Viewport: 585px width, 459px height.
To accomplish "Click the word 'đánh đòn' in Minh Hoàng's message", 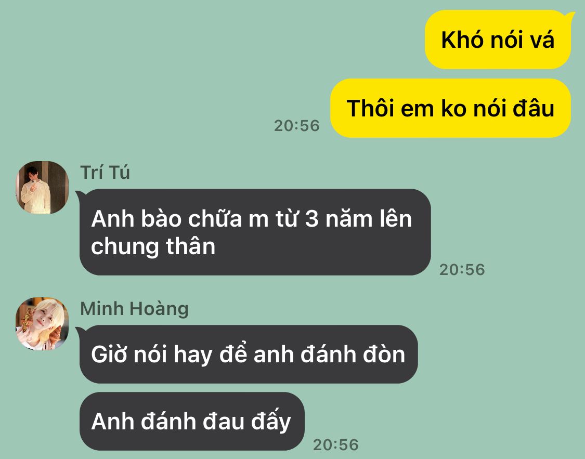I will coord(353,354).
